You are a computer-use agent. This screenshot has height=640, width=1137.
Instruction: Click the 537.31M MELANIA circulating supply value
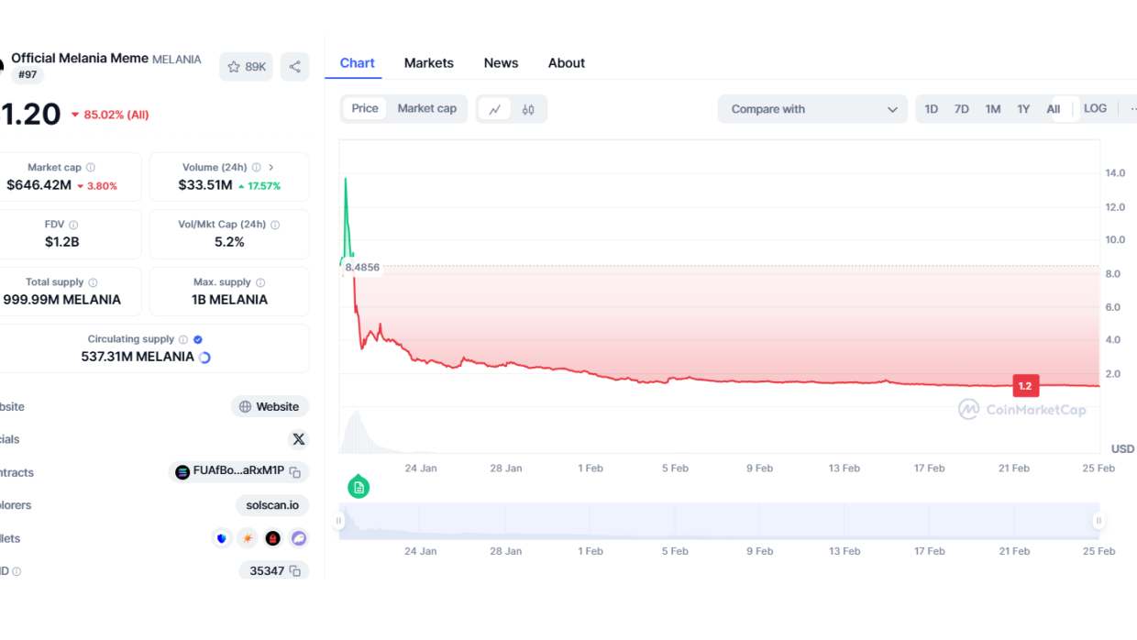pos(138,357)
